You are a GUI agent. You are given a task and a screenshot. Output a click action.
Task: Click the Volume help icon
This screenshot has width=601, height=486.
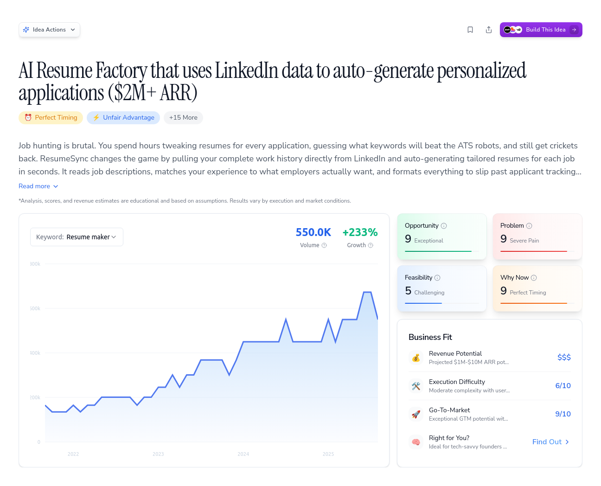tap(324, 245)
